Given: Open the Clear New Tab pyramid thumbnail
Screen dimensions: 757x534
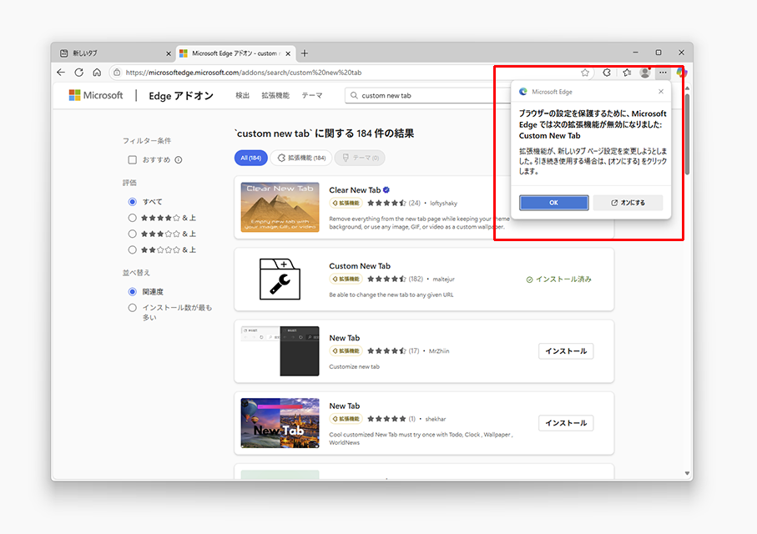Looking at the screenshot, I should [280, 207].
